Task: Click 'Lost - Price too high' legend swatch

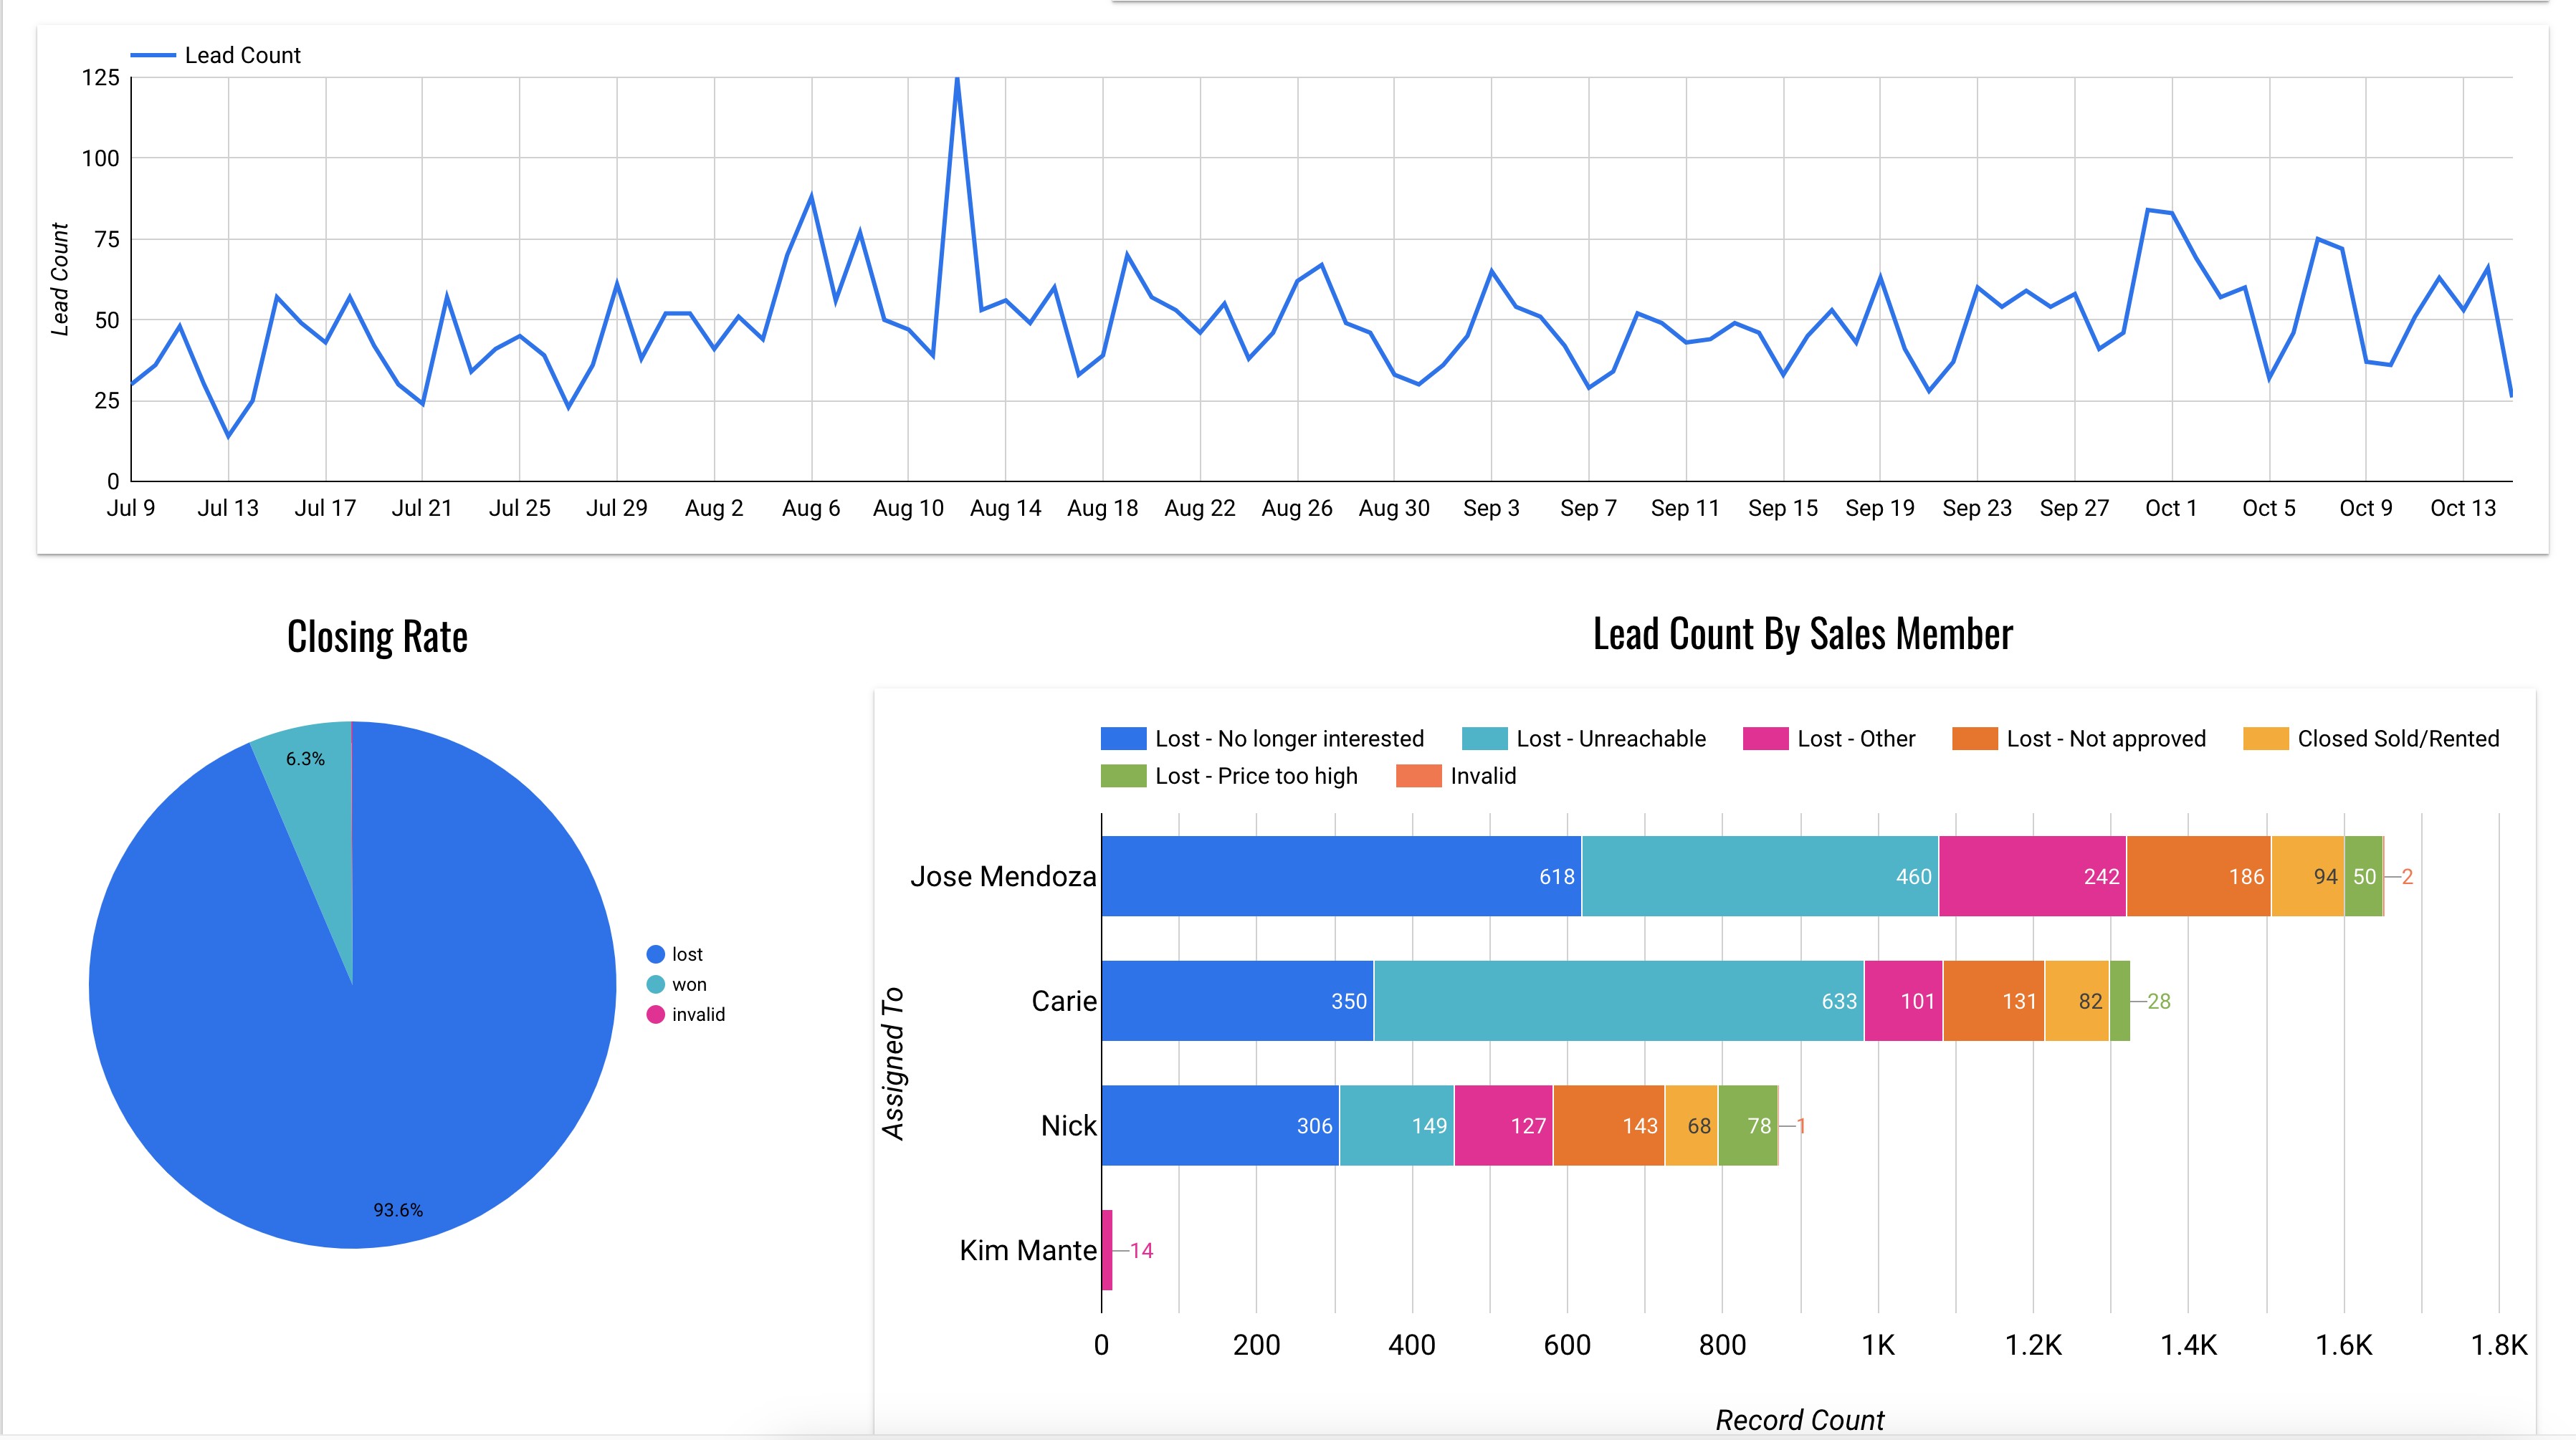Action: click(x=1123, y=777)
